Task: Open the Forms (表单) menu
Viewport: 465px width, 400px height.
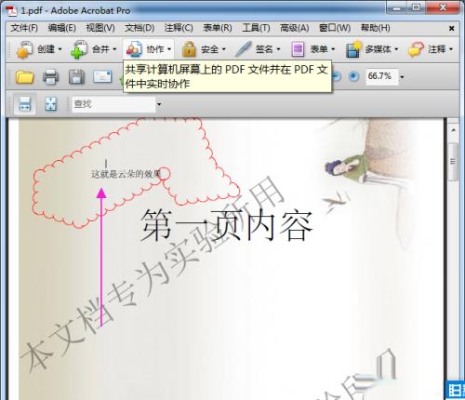Action: click(x=218, y=28)
